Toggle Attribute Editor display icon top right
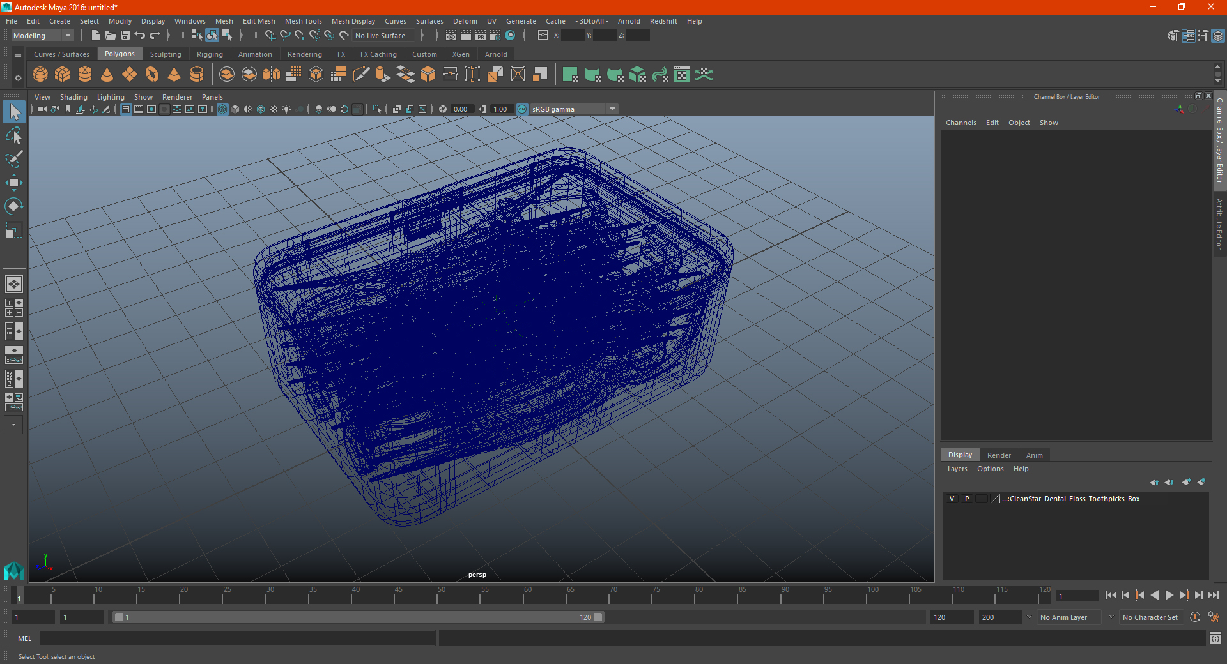This screenshot has height=664, width=1227. pos(1188,36)
